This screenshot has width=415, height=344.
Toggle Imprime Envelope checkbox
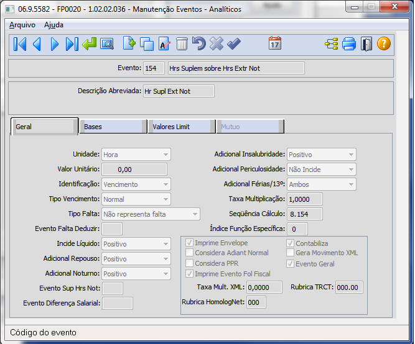pos(189,243)
